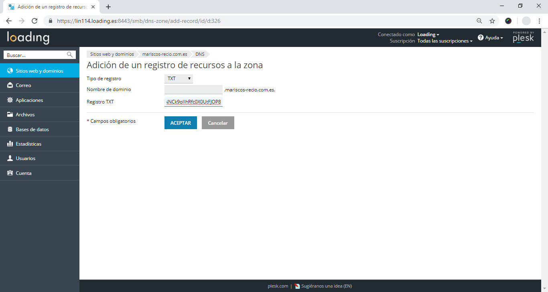Click the question mark Ayuda icon

(481, 37)
